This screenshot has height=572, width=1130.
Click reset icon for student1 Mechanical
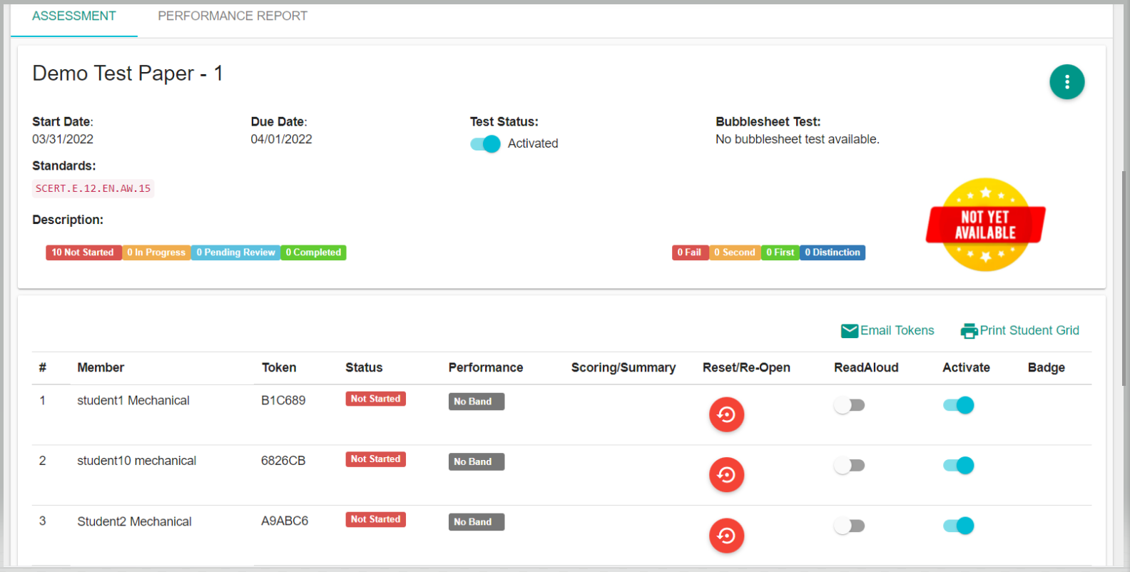[x=726, y=414]
